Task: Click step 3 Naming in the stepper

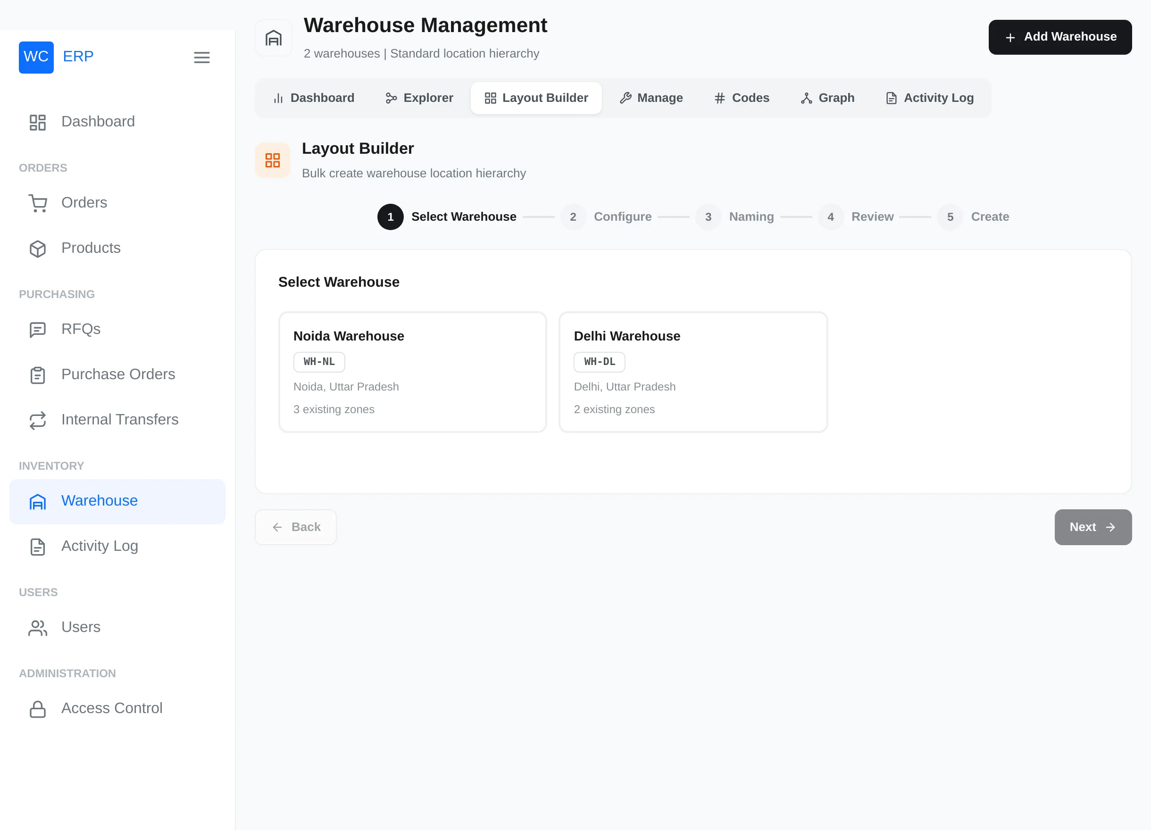Action: click(x=734, y=217)
